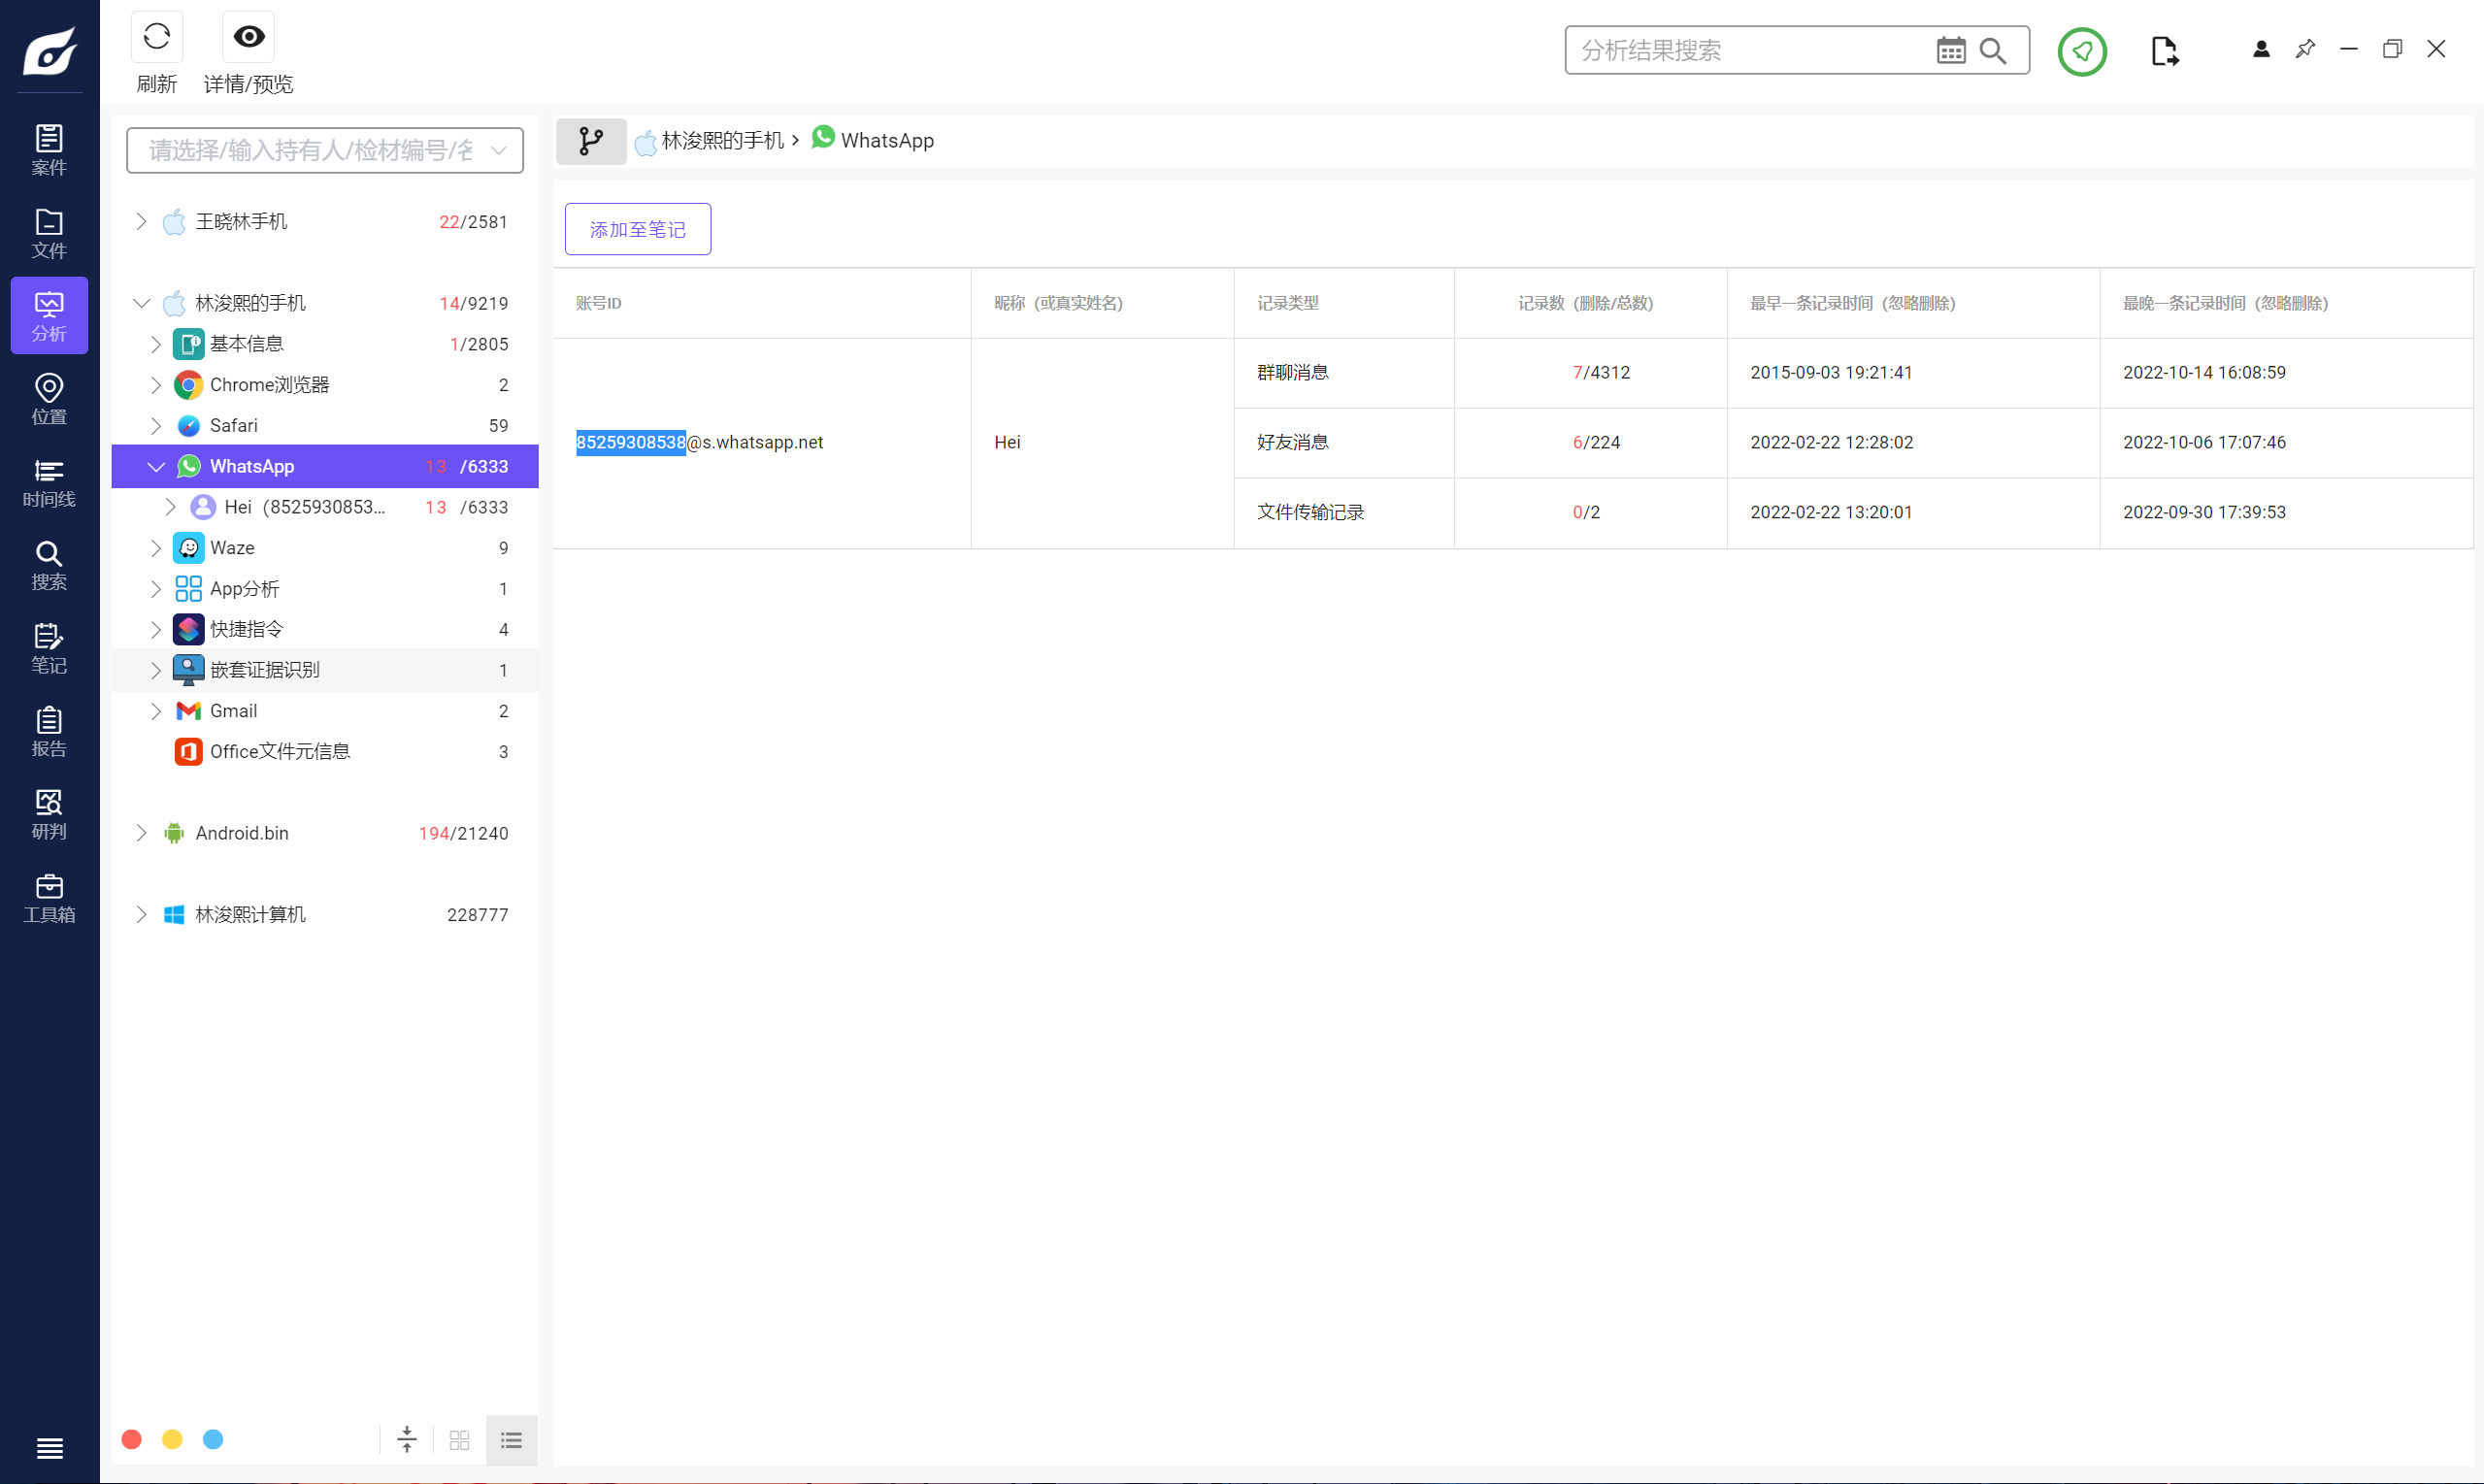Click the branch tree icon beside breadcrumb
Viewport: 2484px width, 1484px height.
pyautogui.click(x=591, y=141)
